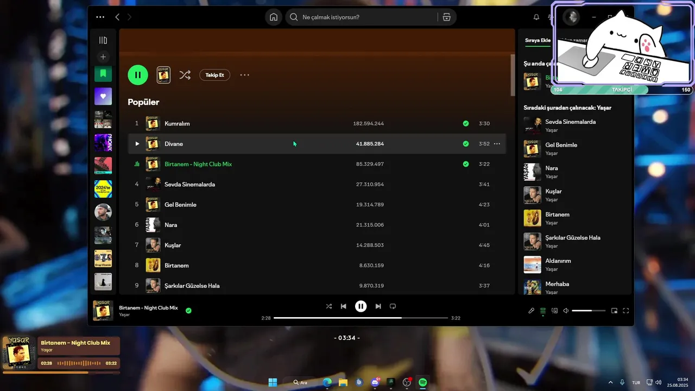
Task: Open connect to a device
Action: pyautogui.click(x=554, y=311)
